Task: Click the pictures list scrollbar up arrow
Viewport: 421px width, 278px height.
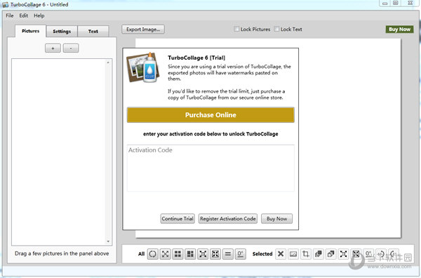Action: (108, 62)
